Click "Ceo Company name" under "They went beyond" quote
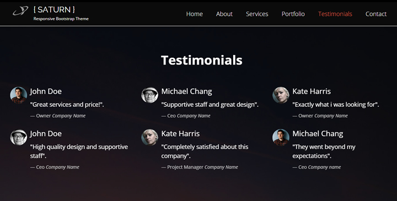 coord(316,167)
